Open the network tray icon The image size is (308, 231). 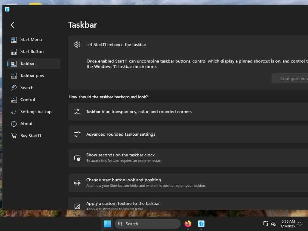(266, 224)
